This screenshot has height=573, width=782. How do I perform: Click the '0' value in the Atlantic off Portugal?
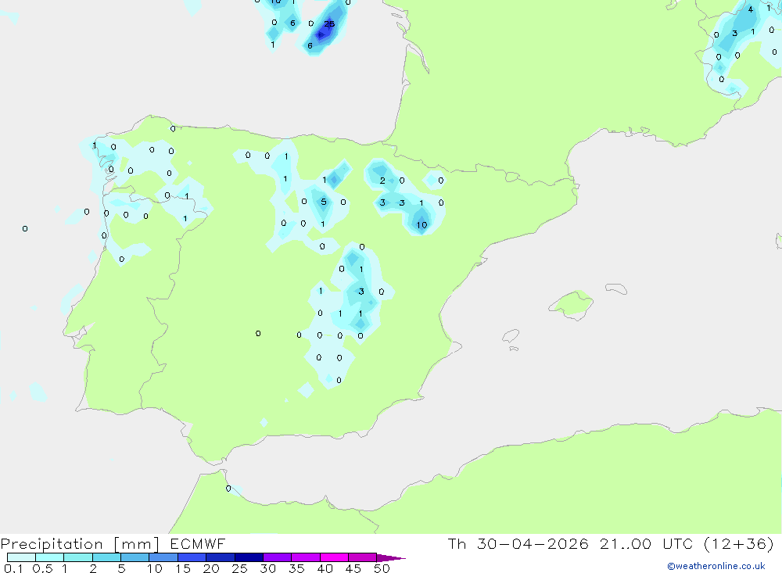click(x=25, y=229)
